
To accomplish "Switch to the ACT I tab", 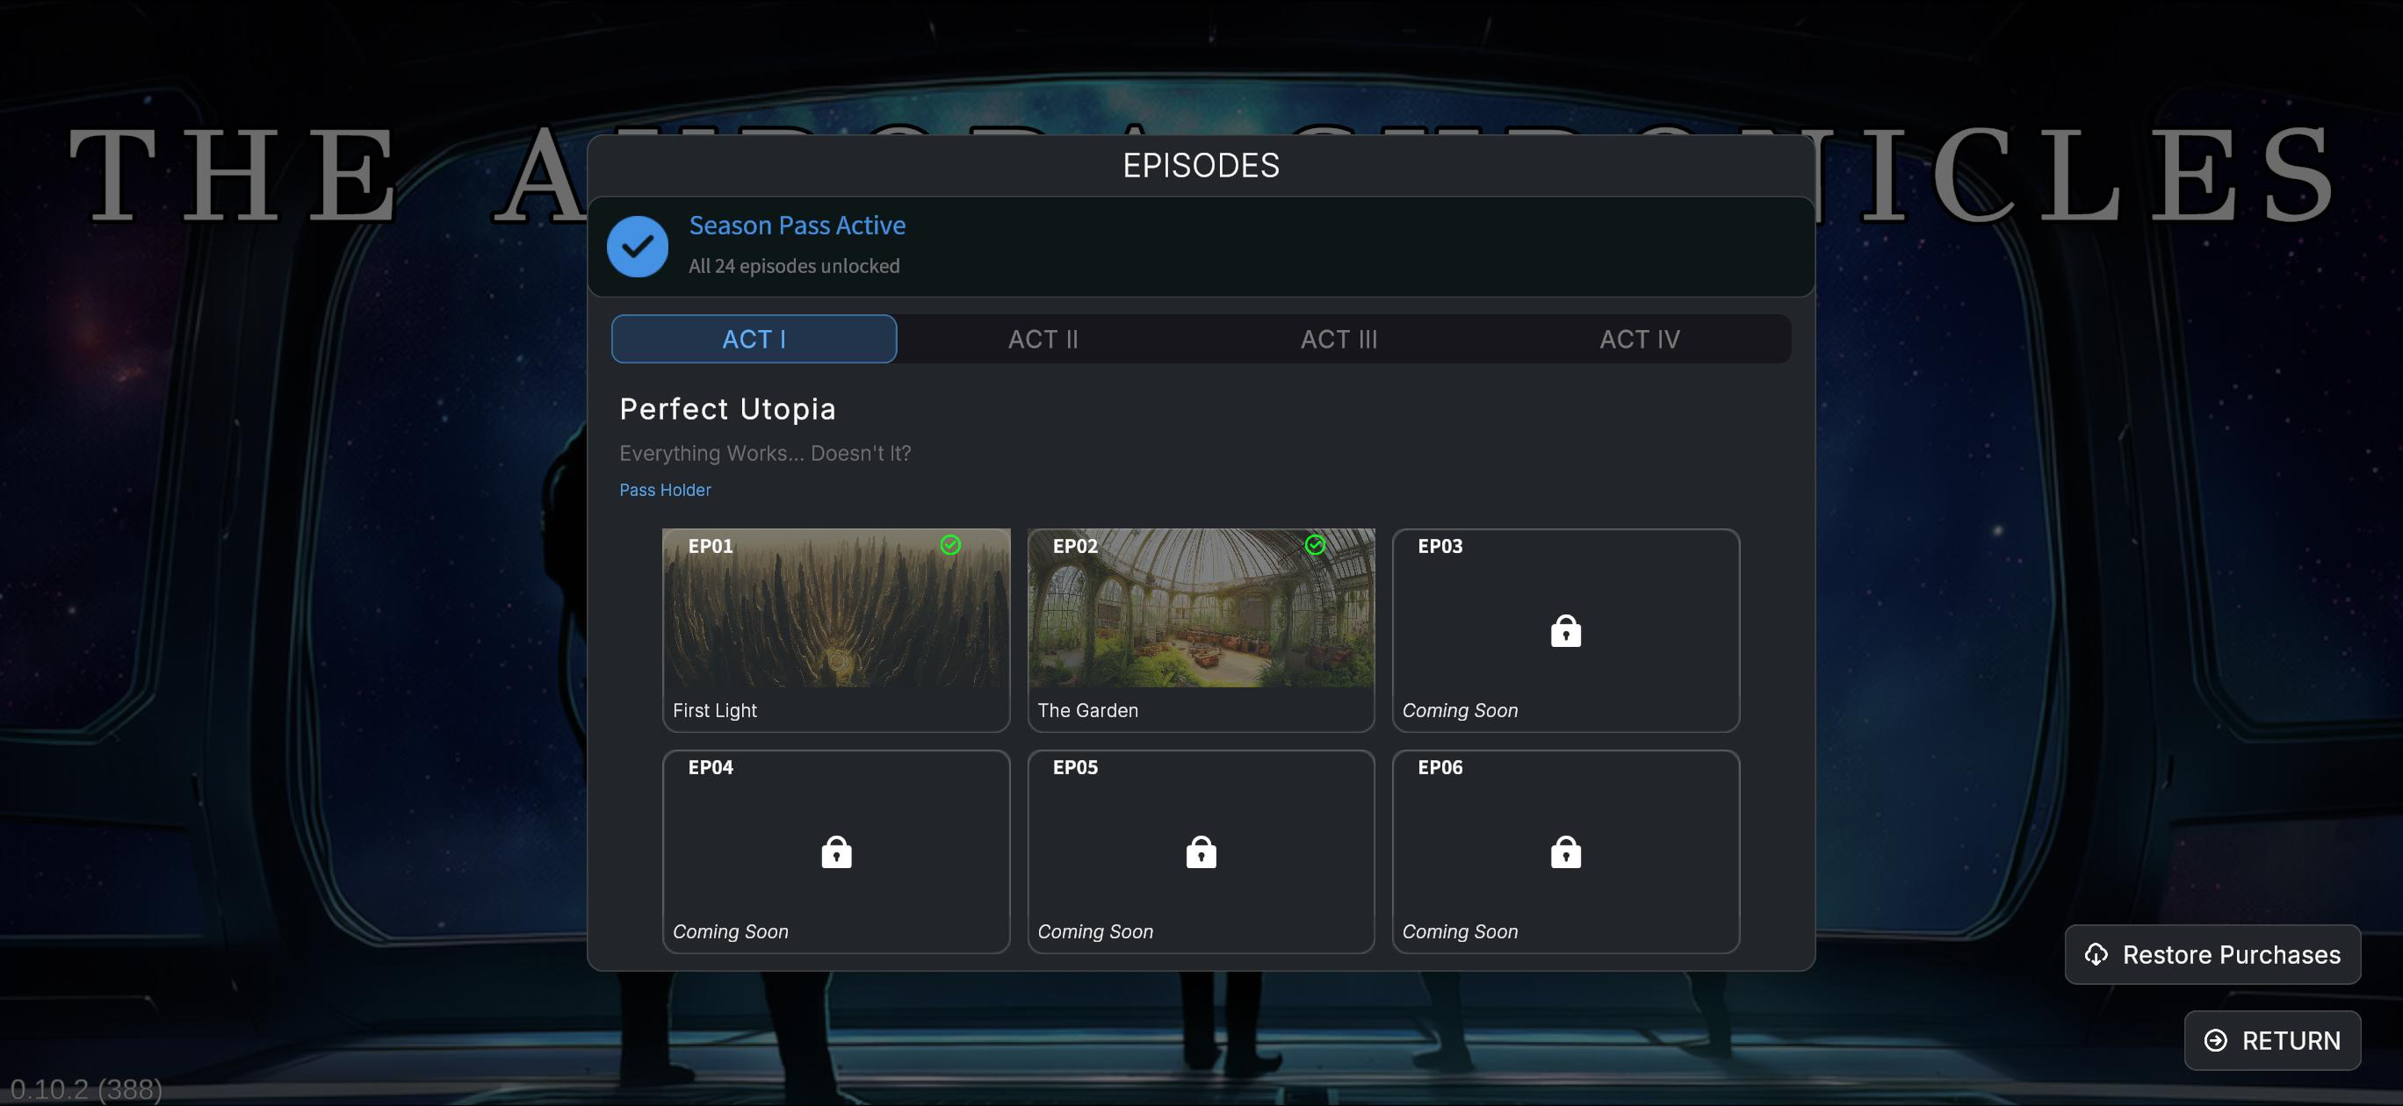I will tap(754, 339).
